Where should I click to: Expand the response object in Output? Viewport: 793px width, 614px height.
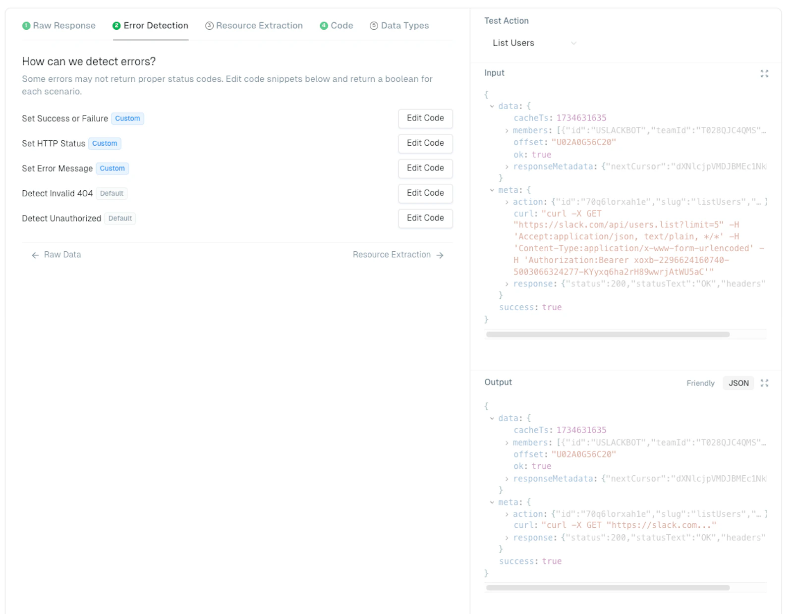(x=507, y=538)
